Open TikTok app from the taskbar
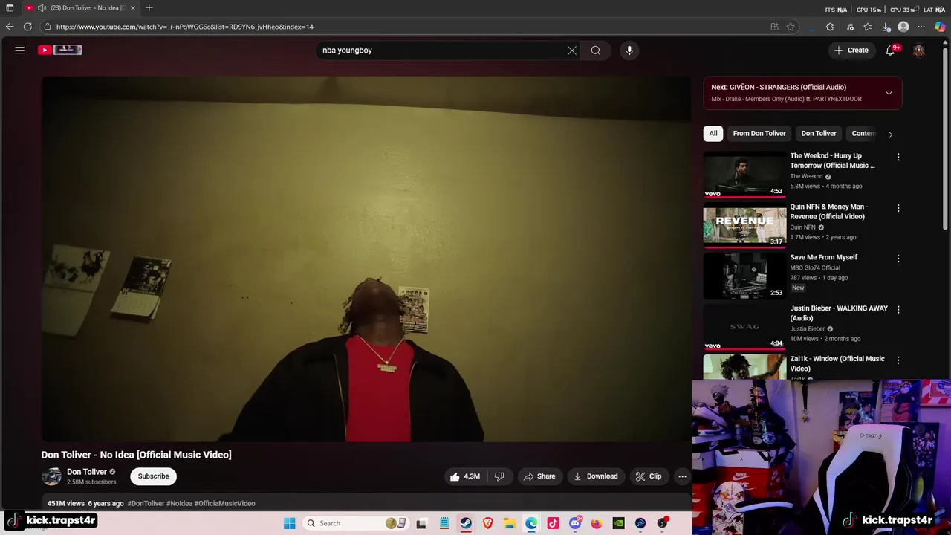 553,523
